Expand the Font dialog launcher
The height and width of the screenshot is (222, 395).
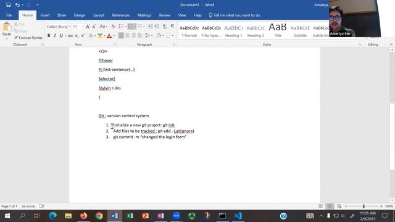(x=115, y=44)
